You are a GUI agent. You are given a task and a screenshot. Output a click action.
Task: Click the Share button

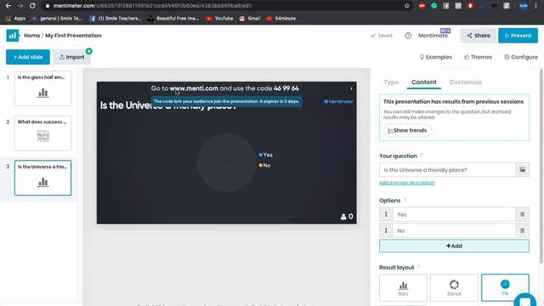478,36
